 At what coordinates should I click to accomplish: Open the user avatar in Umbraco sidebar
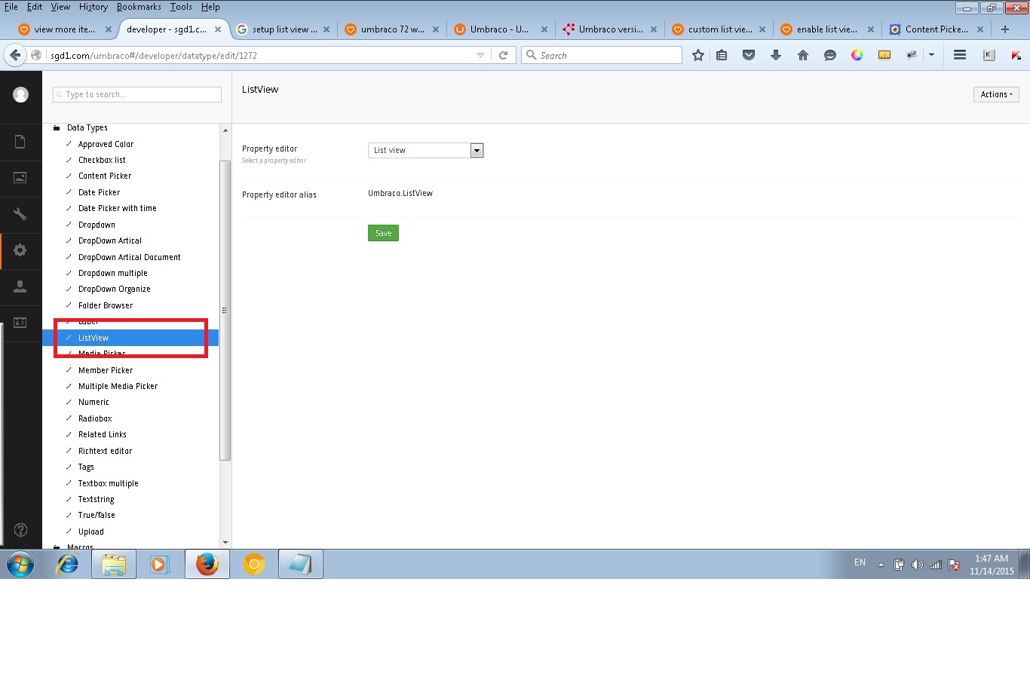click(21, 94)
